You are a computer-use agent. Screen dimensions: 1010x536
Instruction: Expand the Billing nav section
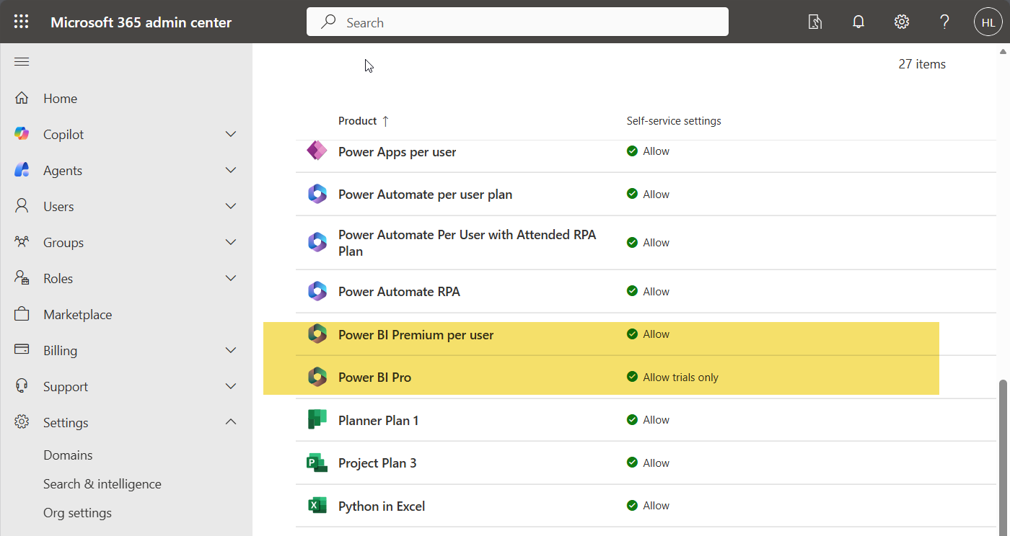pos(231,351)
